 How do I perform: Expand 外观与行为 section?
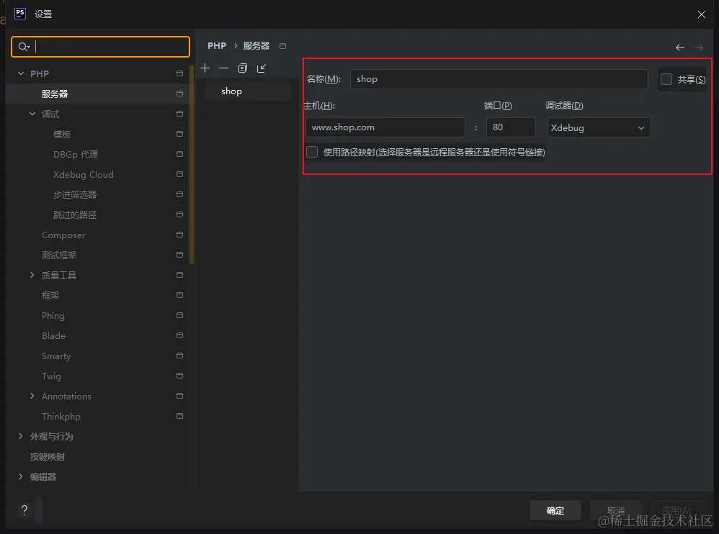point(21,436)
